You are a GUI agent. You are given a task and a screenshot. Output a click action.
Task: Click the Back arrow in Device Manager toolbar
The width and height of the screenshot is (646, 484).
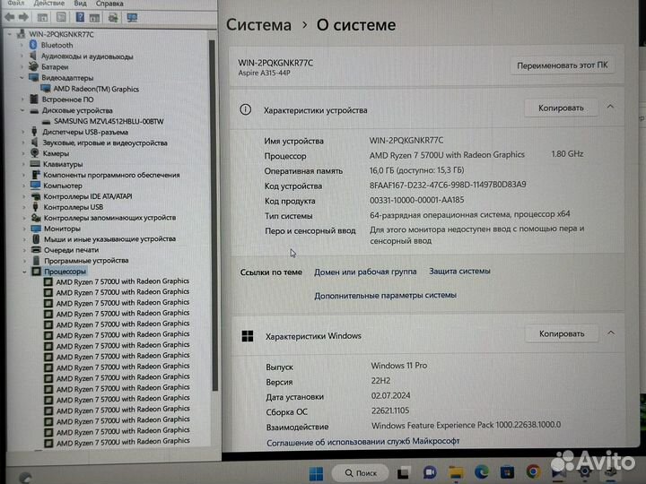pyautogui.click(x=10, y=17)
